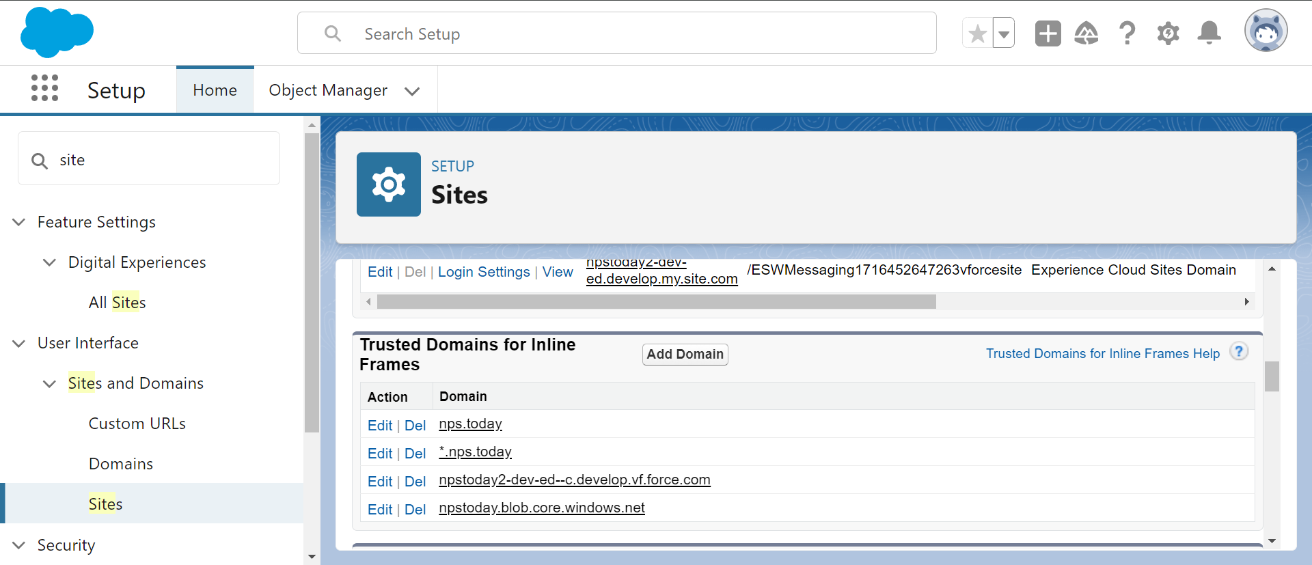Open the Help question mark icon
The width and height of the screenshot is (1312, 565).
coord(1127,33)
